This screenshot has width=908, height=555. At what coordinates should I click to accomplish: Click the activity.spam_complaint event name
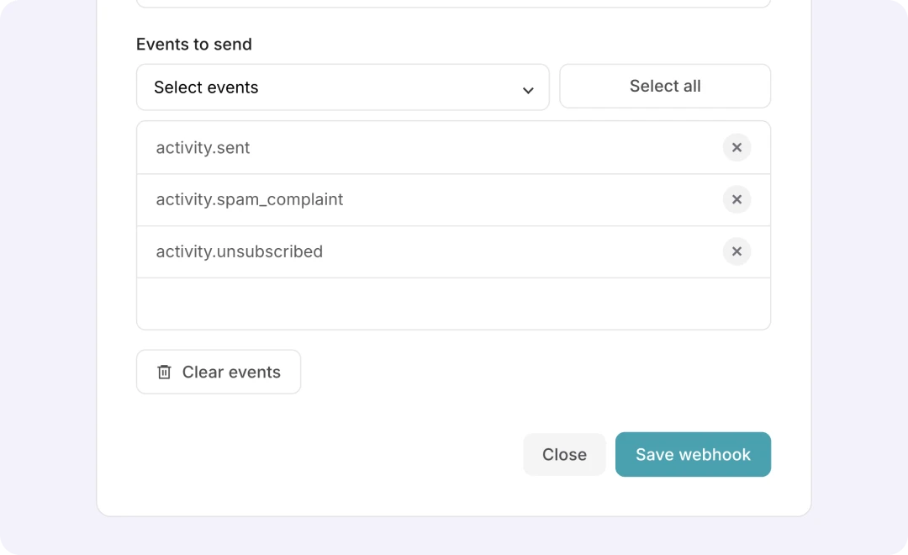[x=250, y=200]
